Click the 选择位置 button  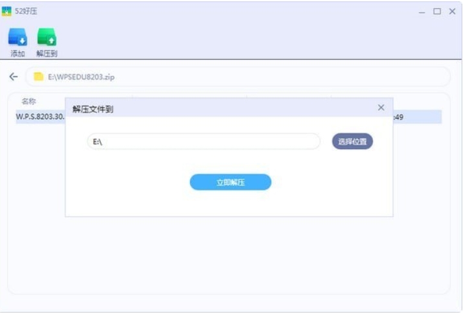[x=352, y=141]
